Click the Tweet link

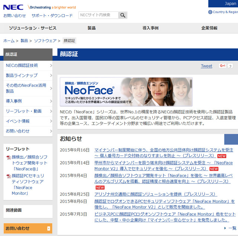pos(206,66)
